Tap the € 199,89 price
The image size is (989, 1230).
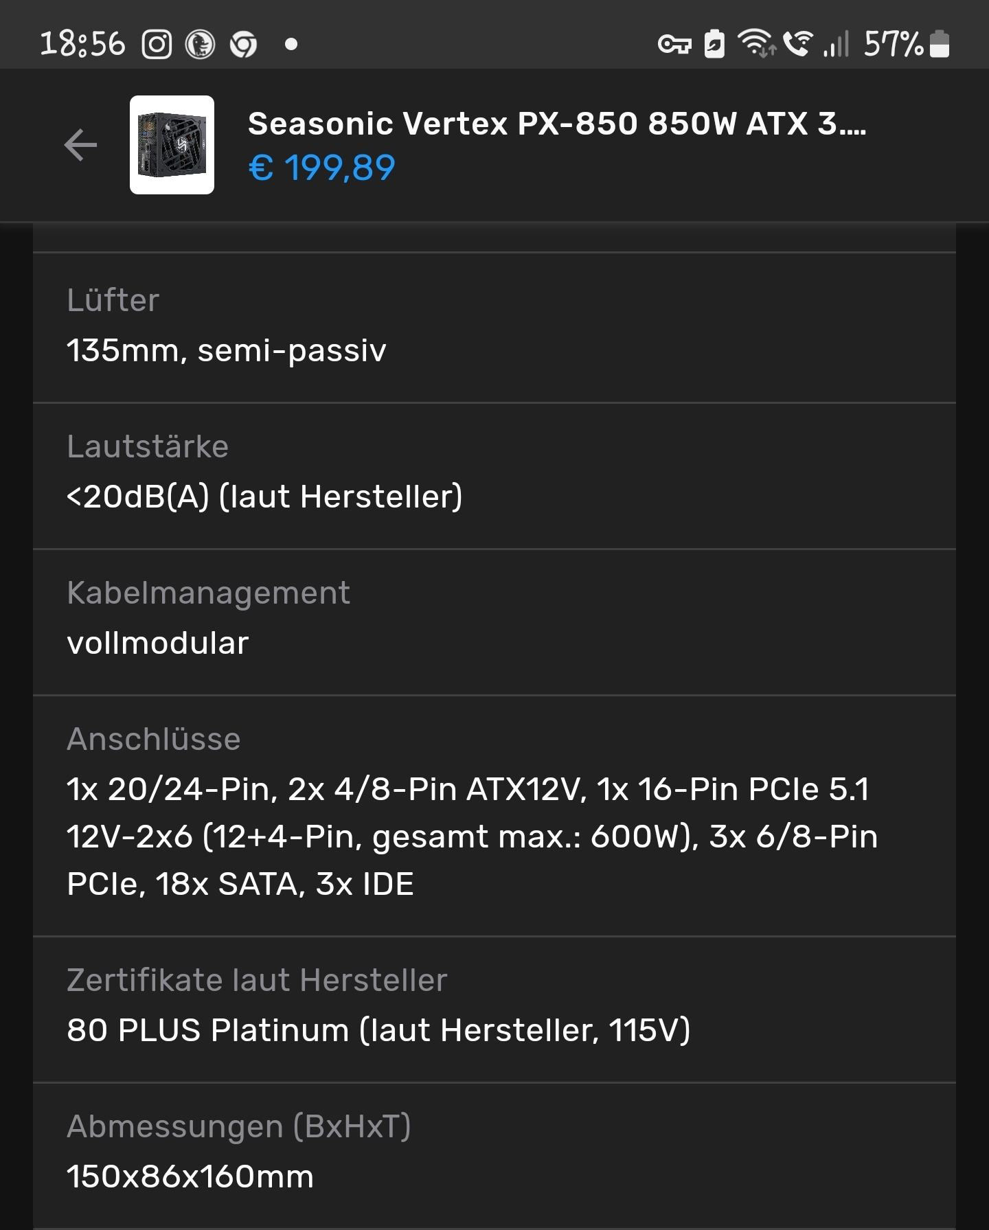coord(321,168)
